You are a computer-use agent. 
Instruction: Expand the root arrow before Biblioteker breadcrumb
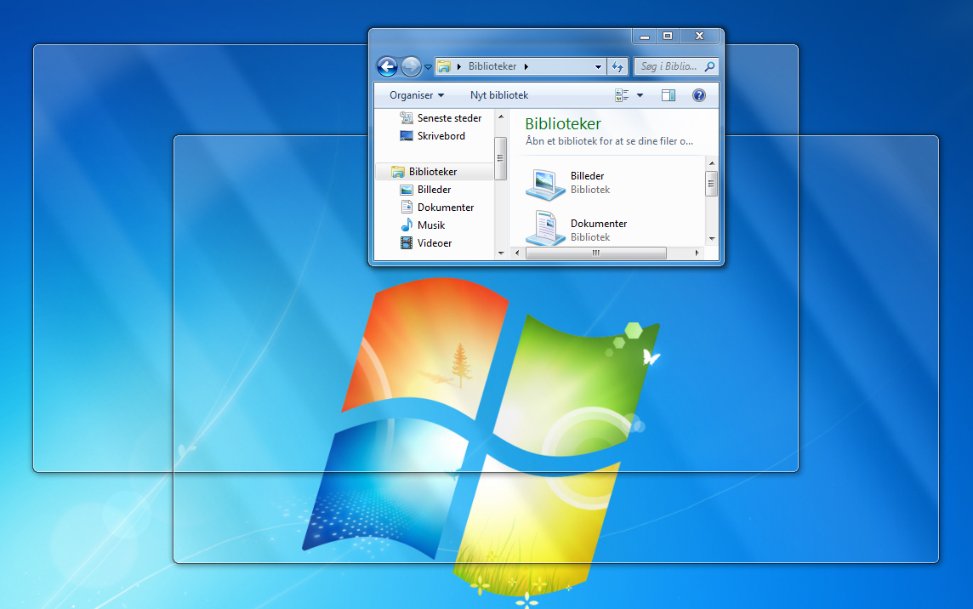coord(459,66)
